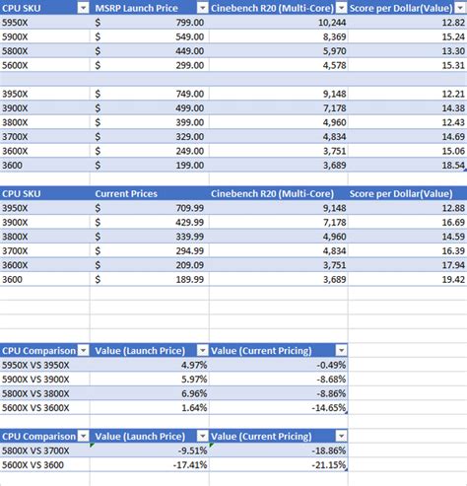Image resolution: width=467 pixels, height=486 pixels.
Task: Click the 12.88 value score cell
Action: click(x=408, y=208)
